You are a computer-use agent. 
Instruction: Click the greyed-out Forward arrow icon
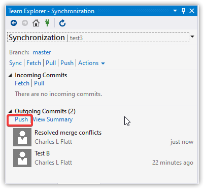[x=25, y=23]
